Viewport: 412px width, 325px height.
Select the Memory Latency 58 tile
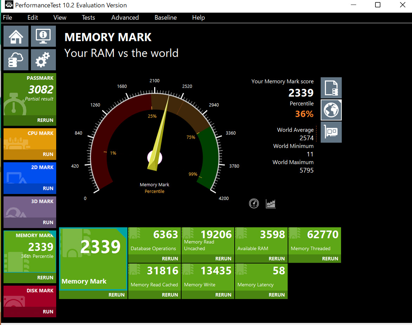pos(261,277)
